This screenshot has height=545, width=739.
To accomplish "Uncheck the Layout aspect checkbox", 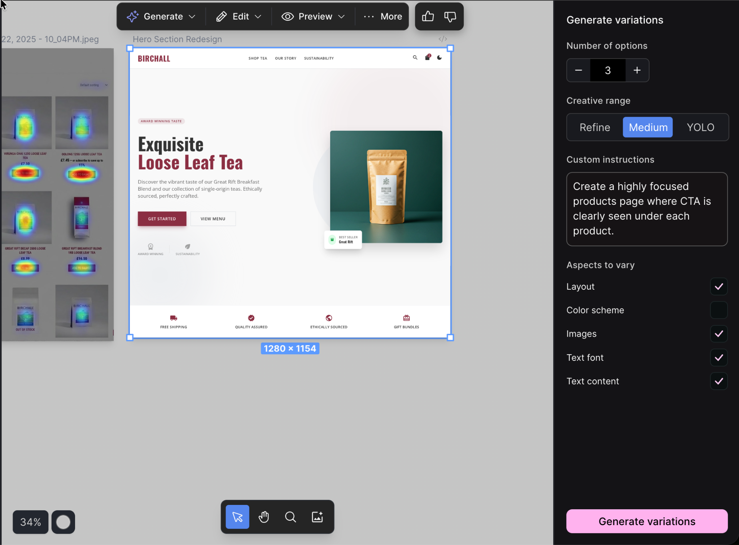I will [718, 286].
